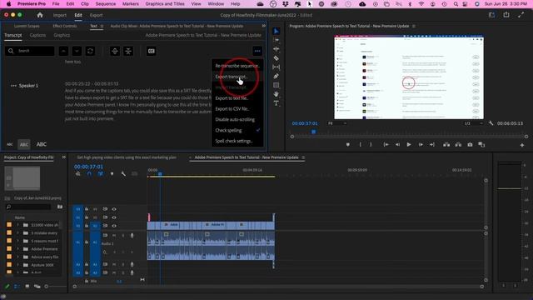Expand the Advice every film folder
Screen dimensions: 533x300
point(18,257)
